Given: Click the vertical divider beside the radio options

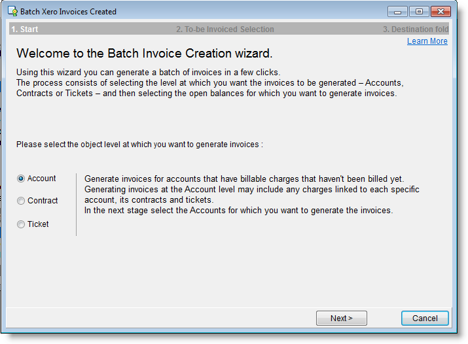Looking at the screenshot, I should point(77,204).
